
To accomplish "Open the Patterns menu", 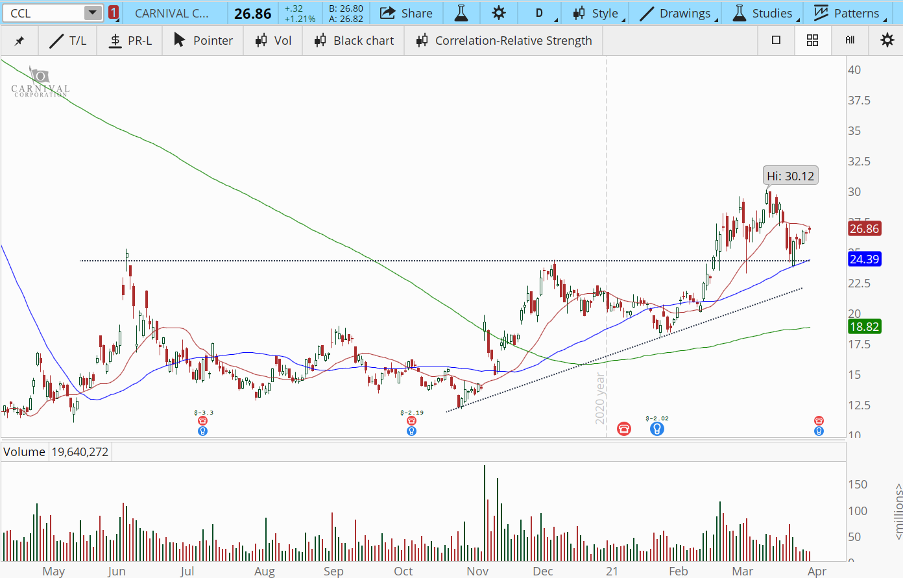I will click(x=848, y=13).
